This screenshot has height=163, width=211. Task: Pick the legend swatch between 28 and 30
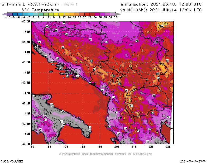(107, 14)
